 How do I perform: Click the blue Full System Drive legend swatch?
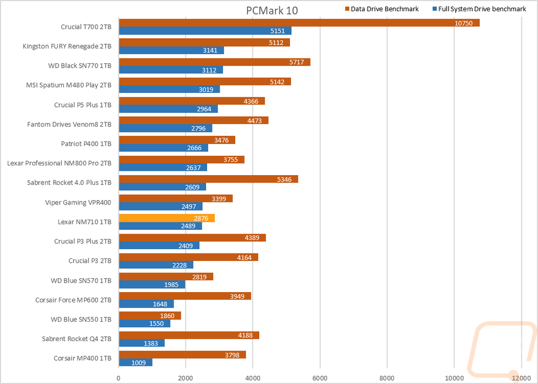435,9
